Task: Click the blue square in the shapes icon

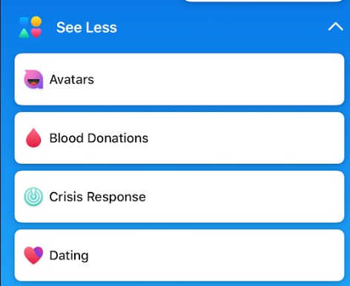Action: click(x=24, y=22)
